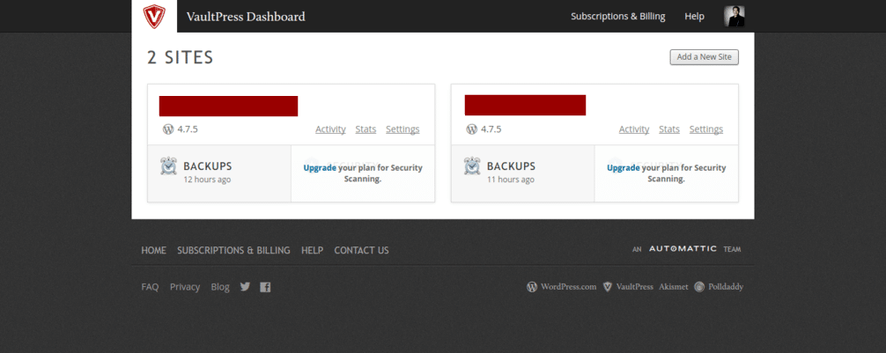This screenshot has height=353, width=886.
Task: Click the Facebook icon in footer
Action: (x=265, y=287)
